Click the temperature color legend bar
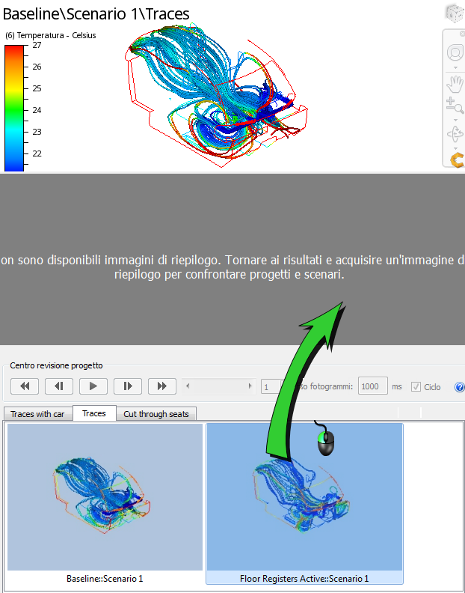The width and height of the screenshot is (465, 593). 14,108
